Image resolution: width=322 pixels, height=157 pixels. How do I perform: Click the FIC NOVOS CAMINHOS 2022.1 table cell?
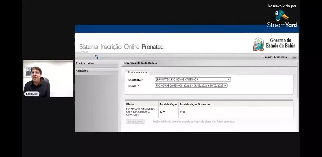pyautogui.click(x=142, y=112)
